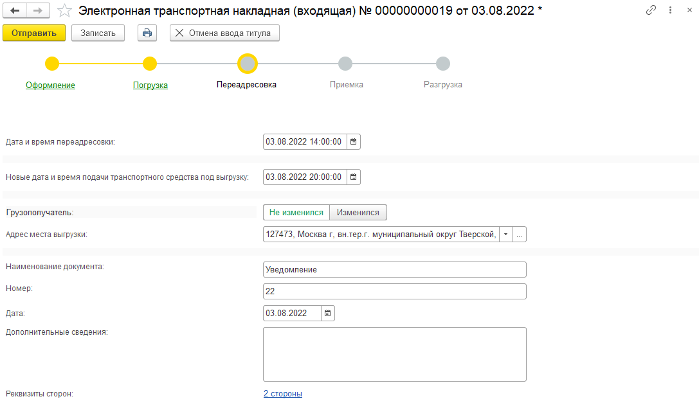Viewport: 699px width, 408px height.
Task: Select the Приемка stage label
Action: [x=347, y=85]
